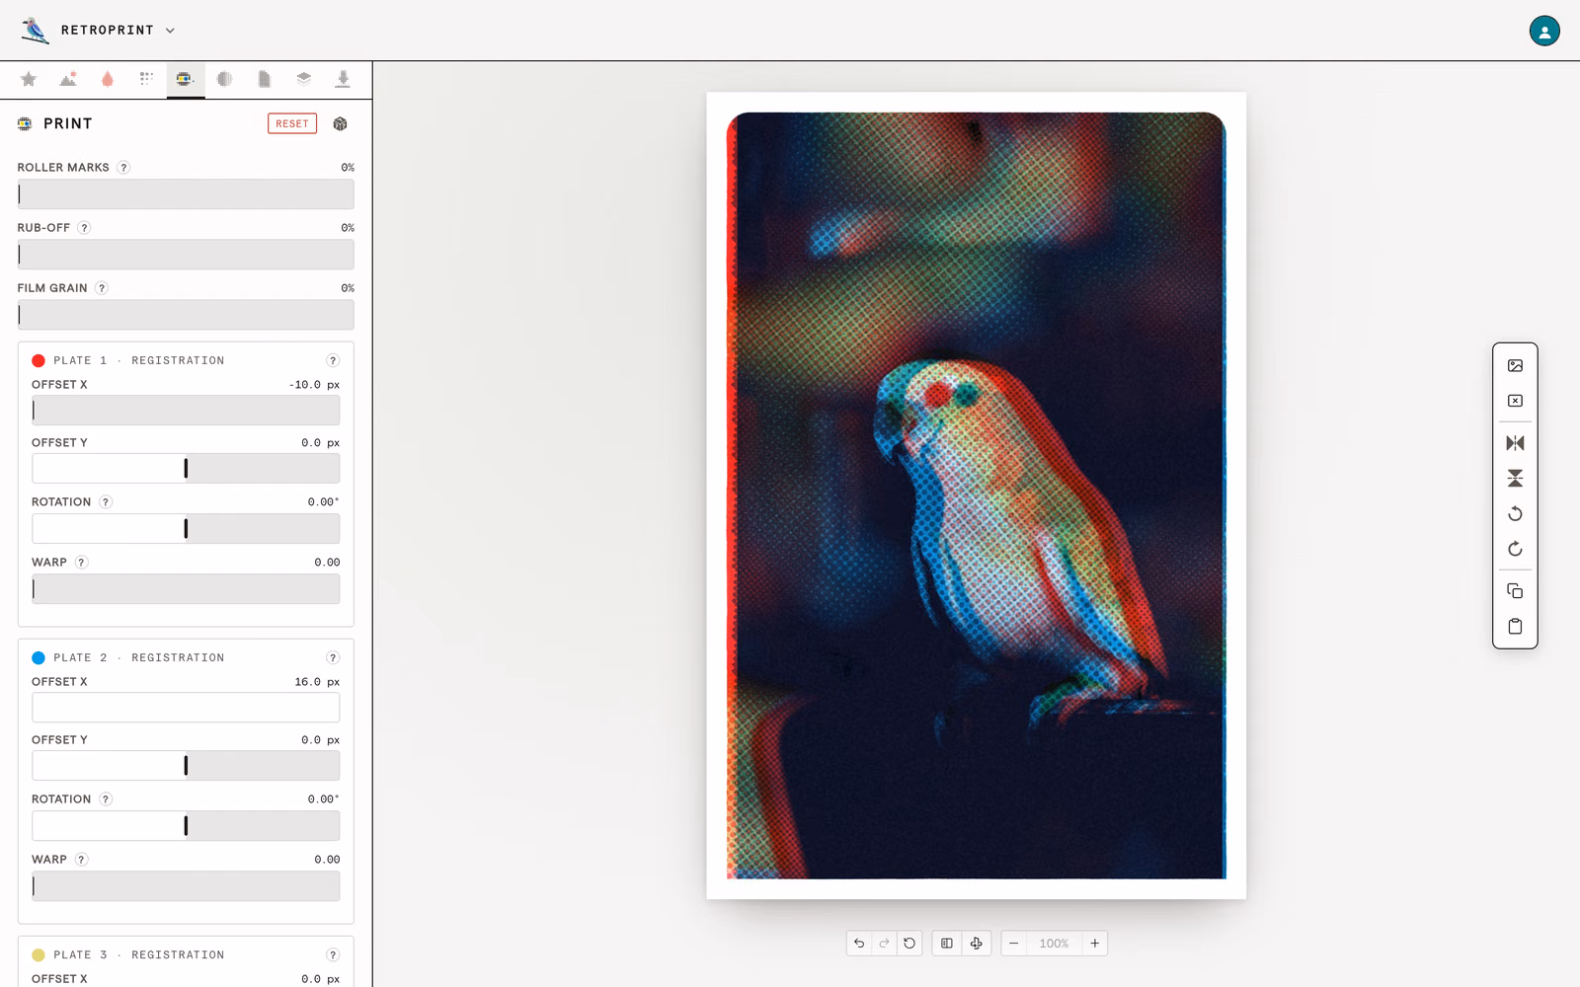
Task: Flip the image horizontally
Action: (x=1515, y=443)
